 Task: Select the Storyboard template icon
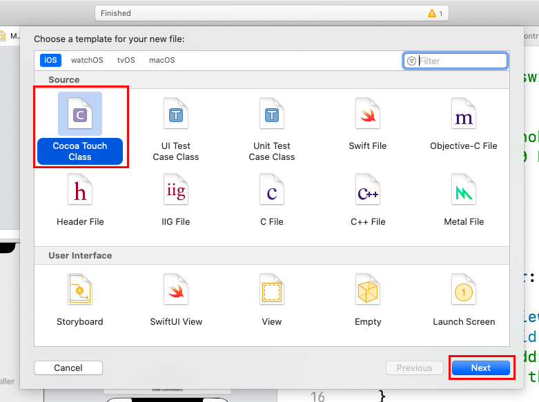[80, 290]
